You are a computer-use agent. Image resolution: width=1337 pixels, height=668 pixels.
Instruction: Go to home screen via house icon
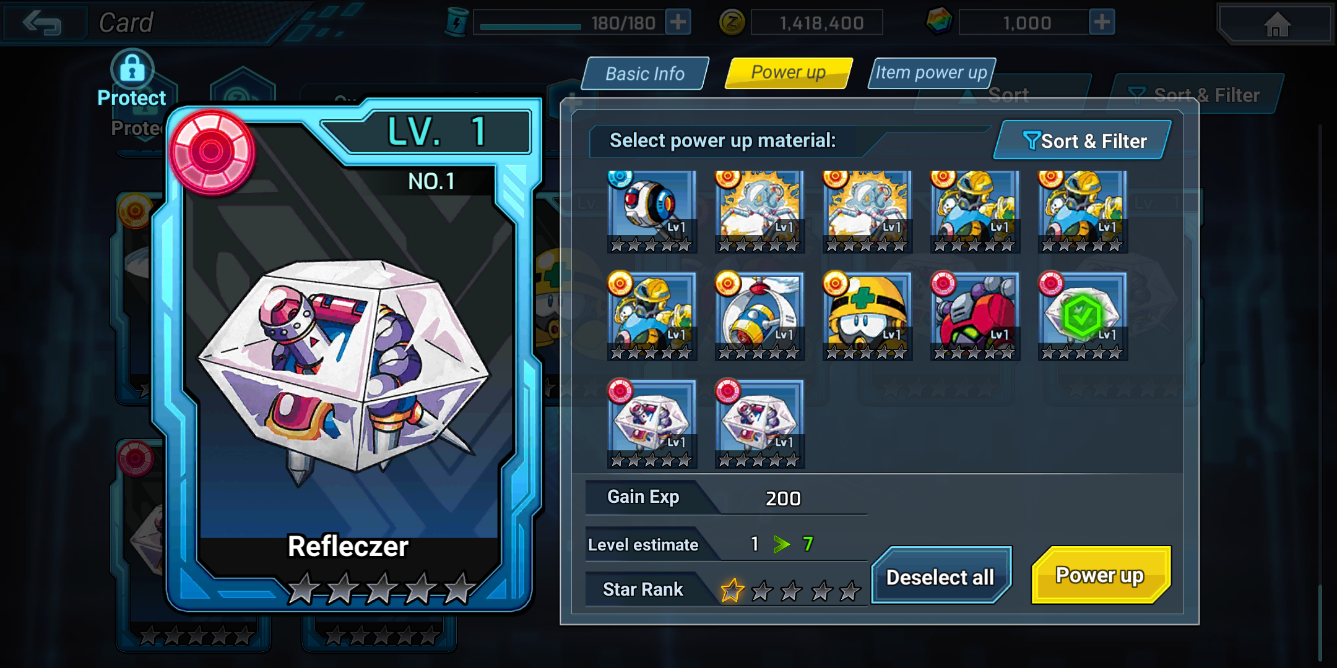click(1276, 24)
